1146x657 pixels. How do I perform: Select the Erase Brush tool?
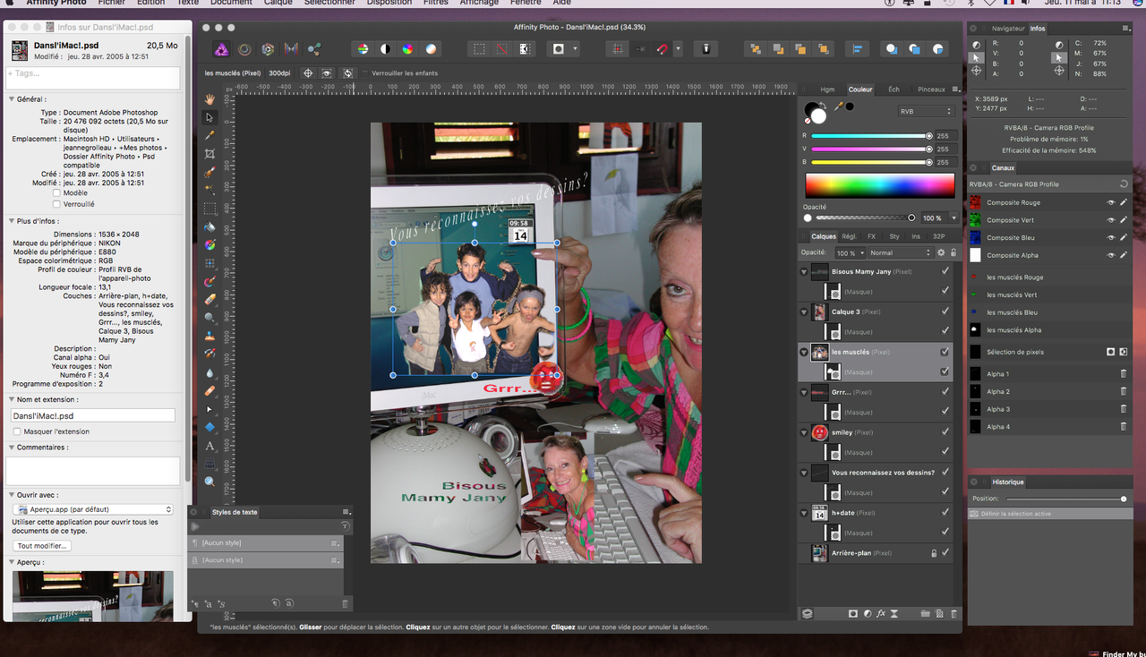(x=210, y=300)
